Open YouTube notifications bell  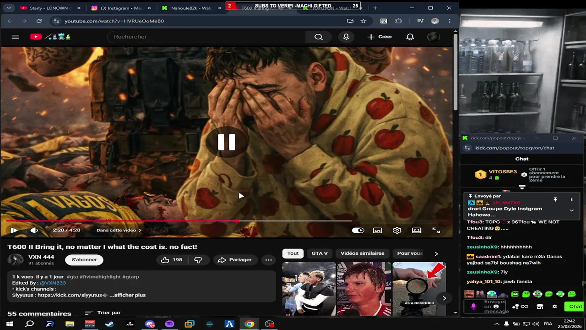[x=410, y=37]
